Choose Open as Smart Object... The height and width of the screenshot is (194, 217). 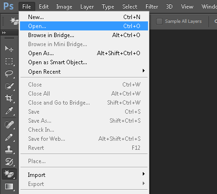(x=84, y=62)
